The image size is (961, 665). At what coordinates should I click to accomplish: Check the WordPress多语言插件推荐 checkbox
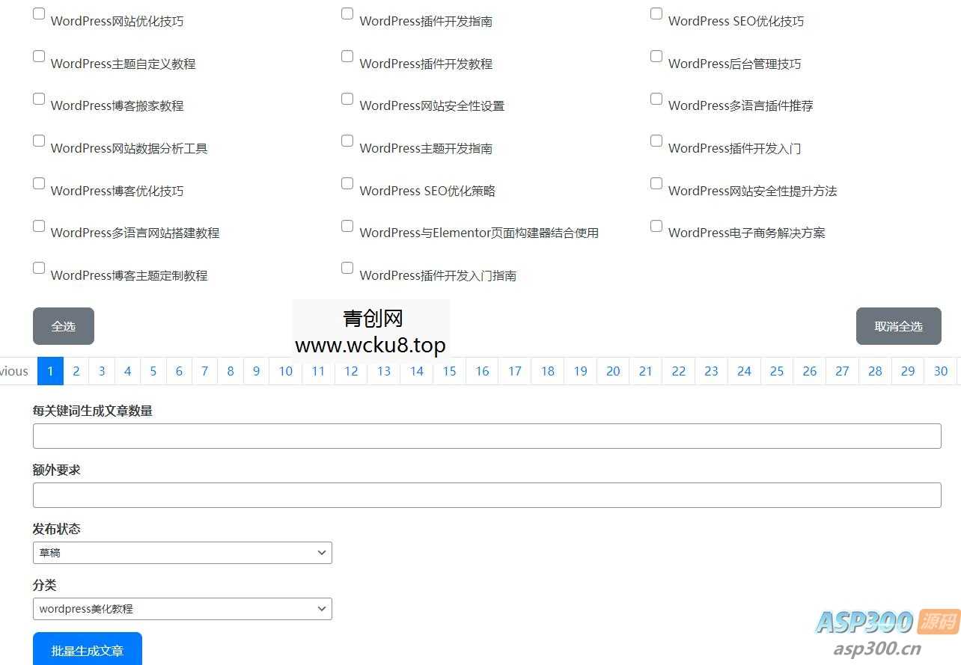[x=656, y=98]
